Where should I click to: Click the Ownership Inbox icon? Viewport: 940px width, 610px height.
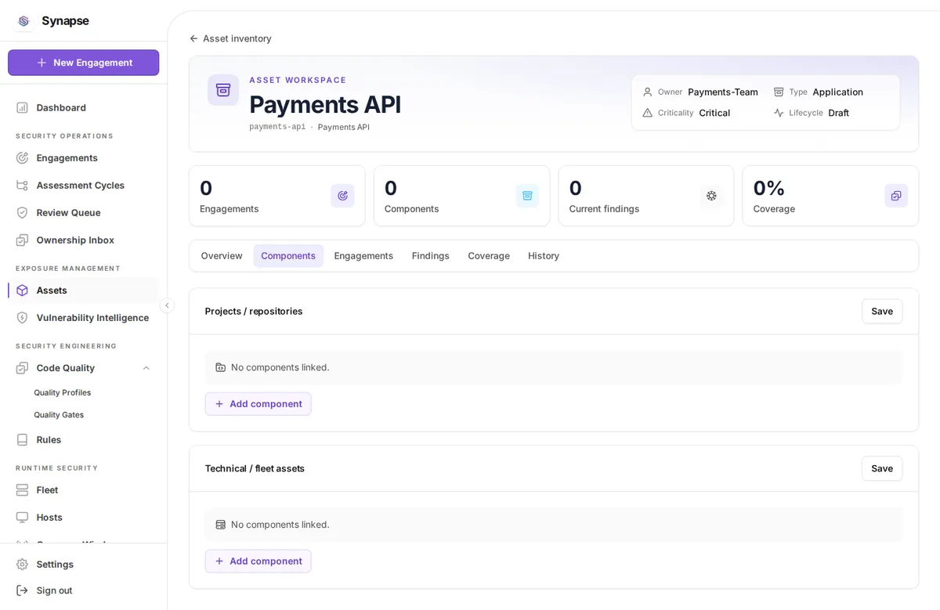click(22, 240)
